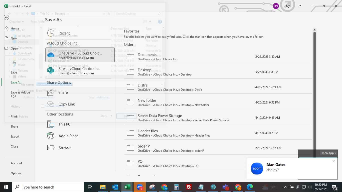Open the PO folder row
Viewport: 342px width, 192px height.
[218, 163]
